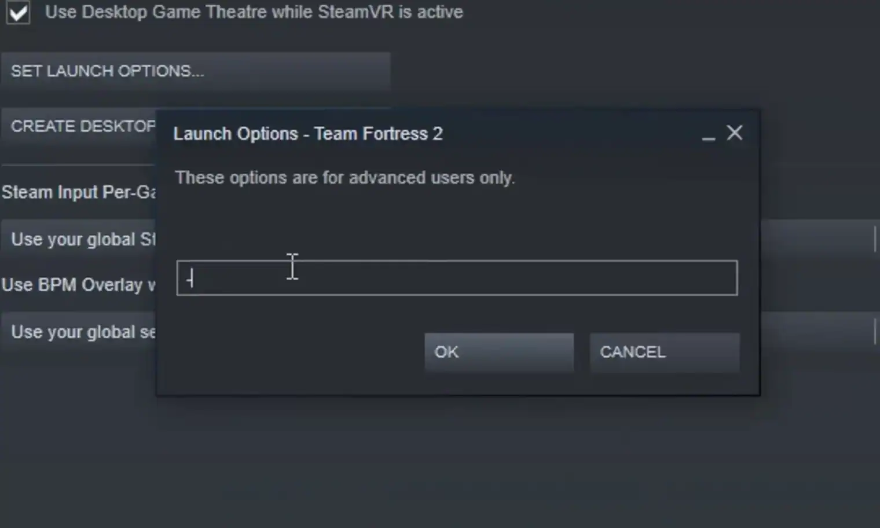880x528 pixels.
Task: Dismiss the dialog with CANCEL
Action: (665, 352)
